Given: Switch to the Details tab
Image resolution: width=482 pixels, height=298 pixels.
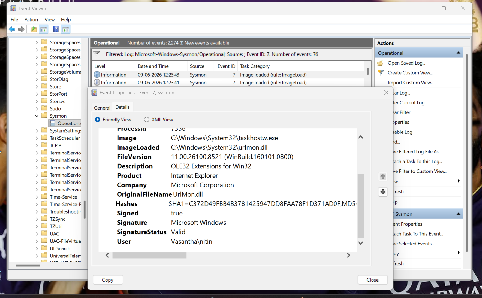Looking at the screenshot, I should 122,107.
